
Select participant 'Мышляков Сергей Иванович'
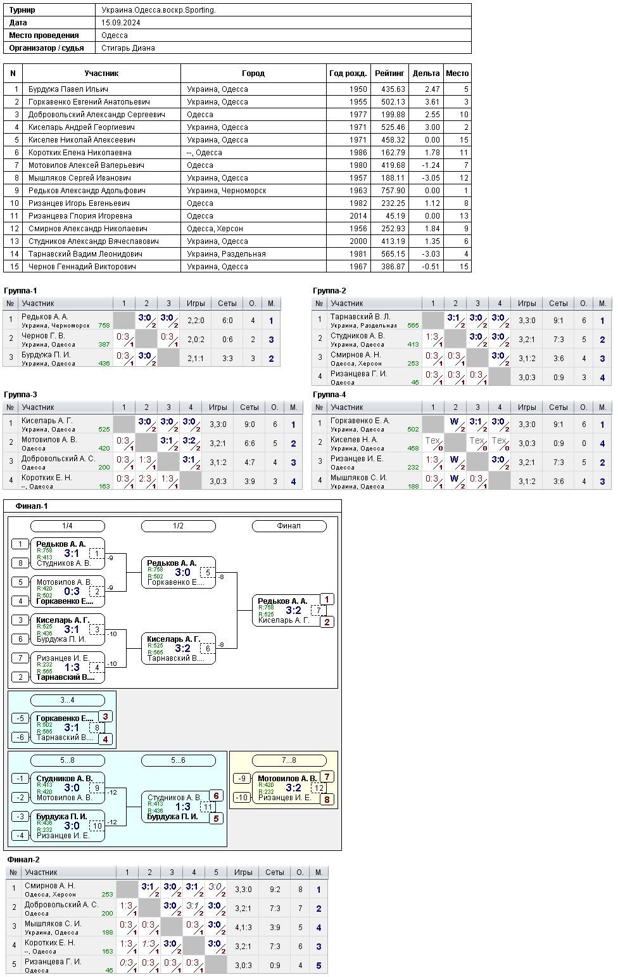pos(80,178)
